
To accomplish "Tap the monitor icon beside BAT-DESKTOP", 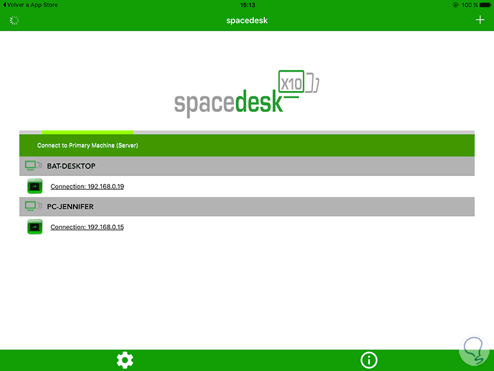I will pos(33,166).
